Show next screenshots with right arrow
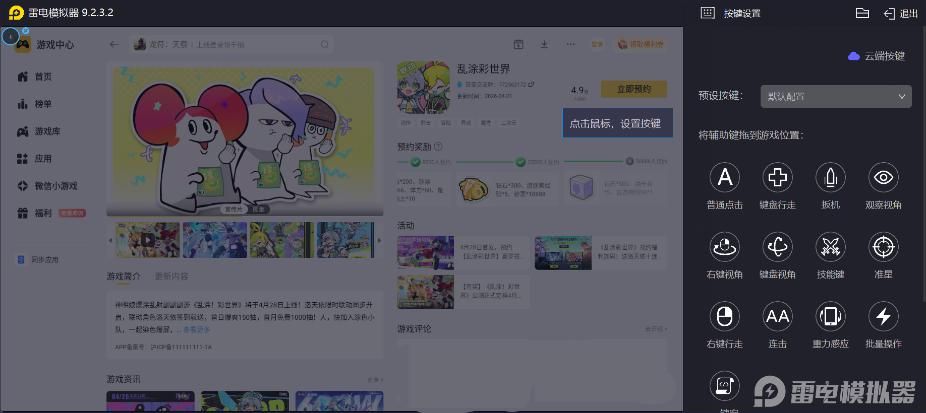The width and height of the screenshot is (926, 413). pos(379,240)
